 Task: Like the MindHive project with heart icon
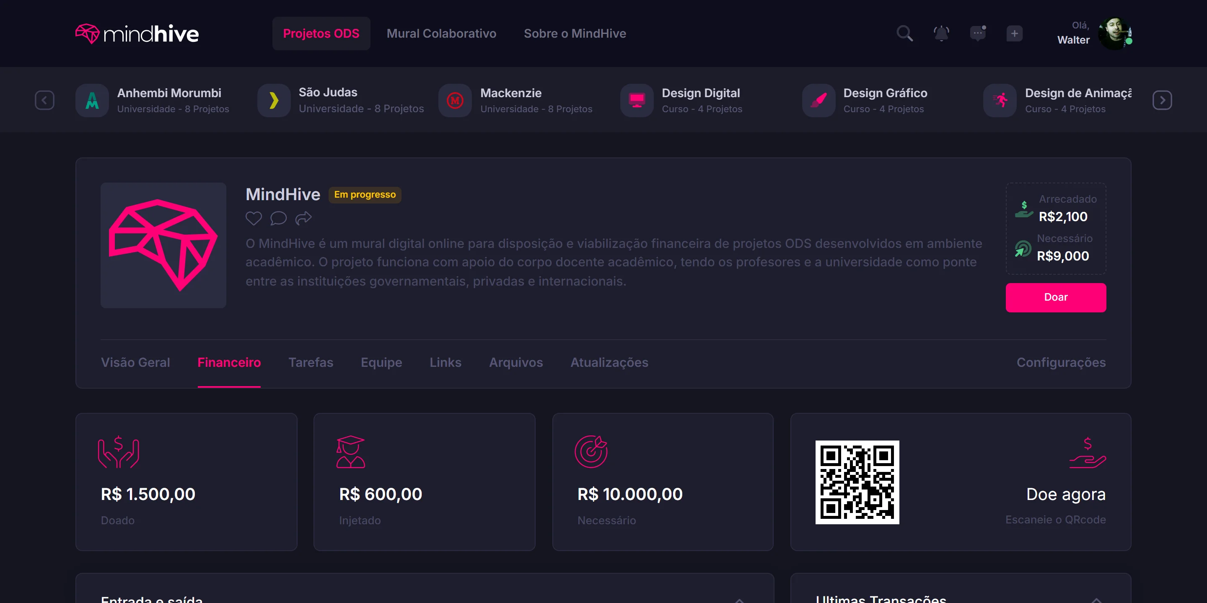point(254,218)
